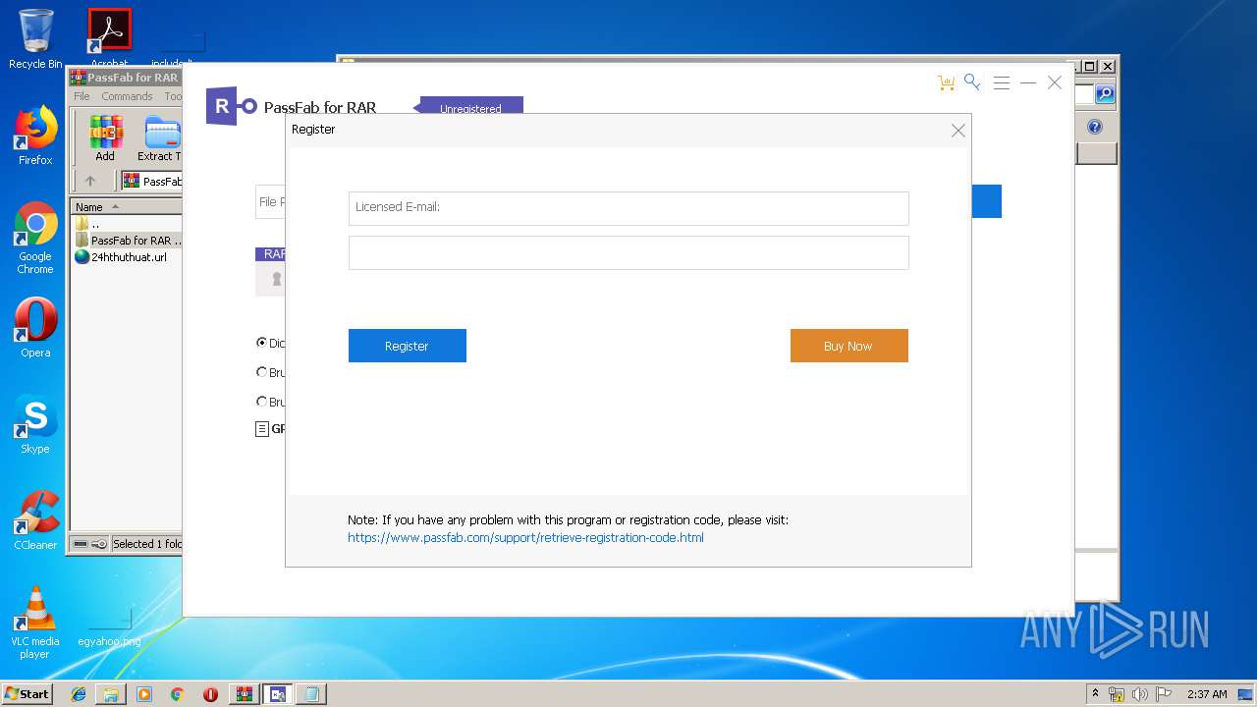Show hidden system tray icons
The image size is (1257, 707).
pyautogui.click(x=1095, y=694)
